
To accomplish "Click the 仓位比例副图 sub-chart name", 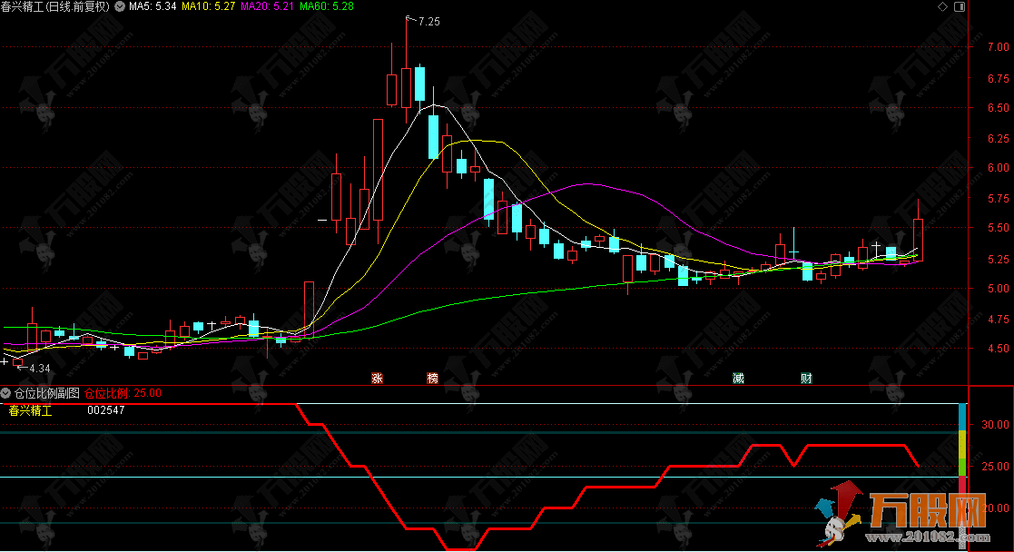I will coord(47,393).
